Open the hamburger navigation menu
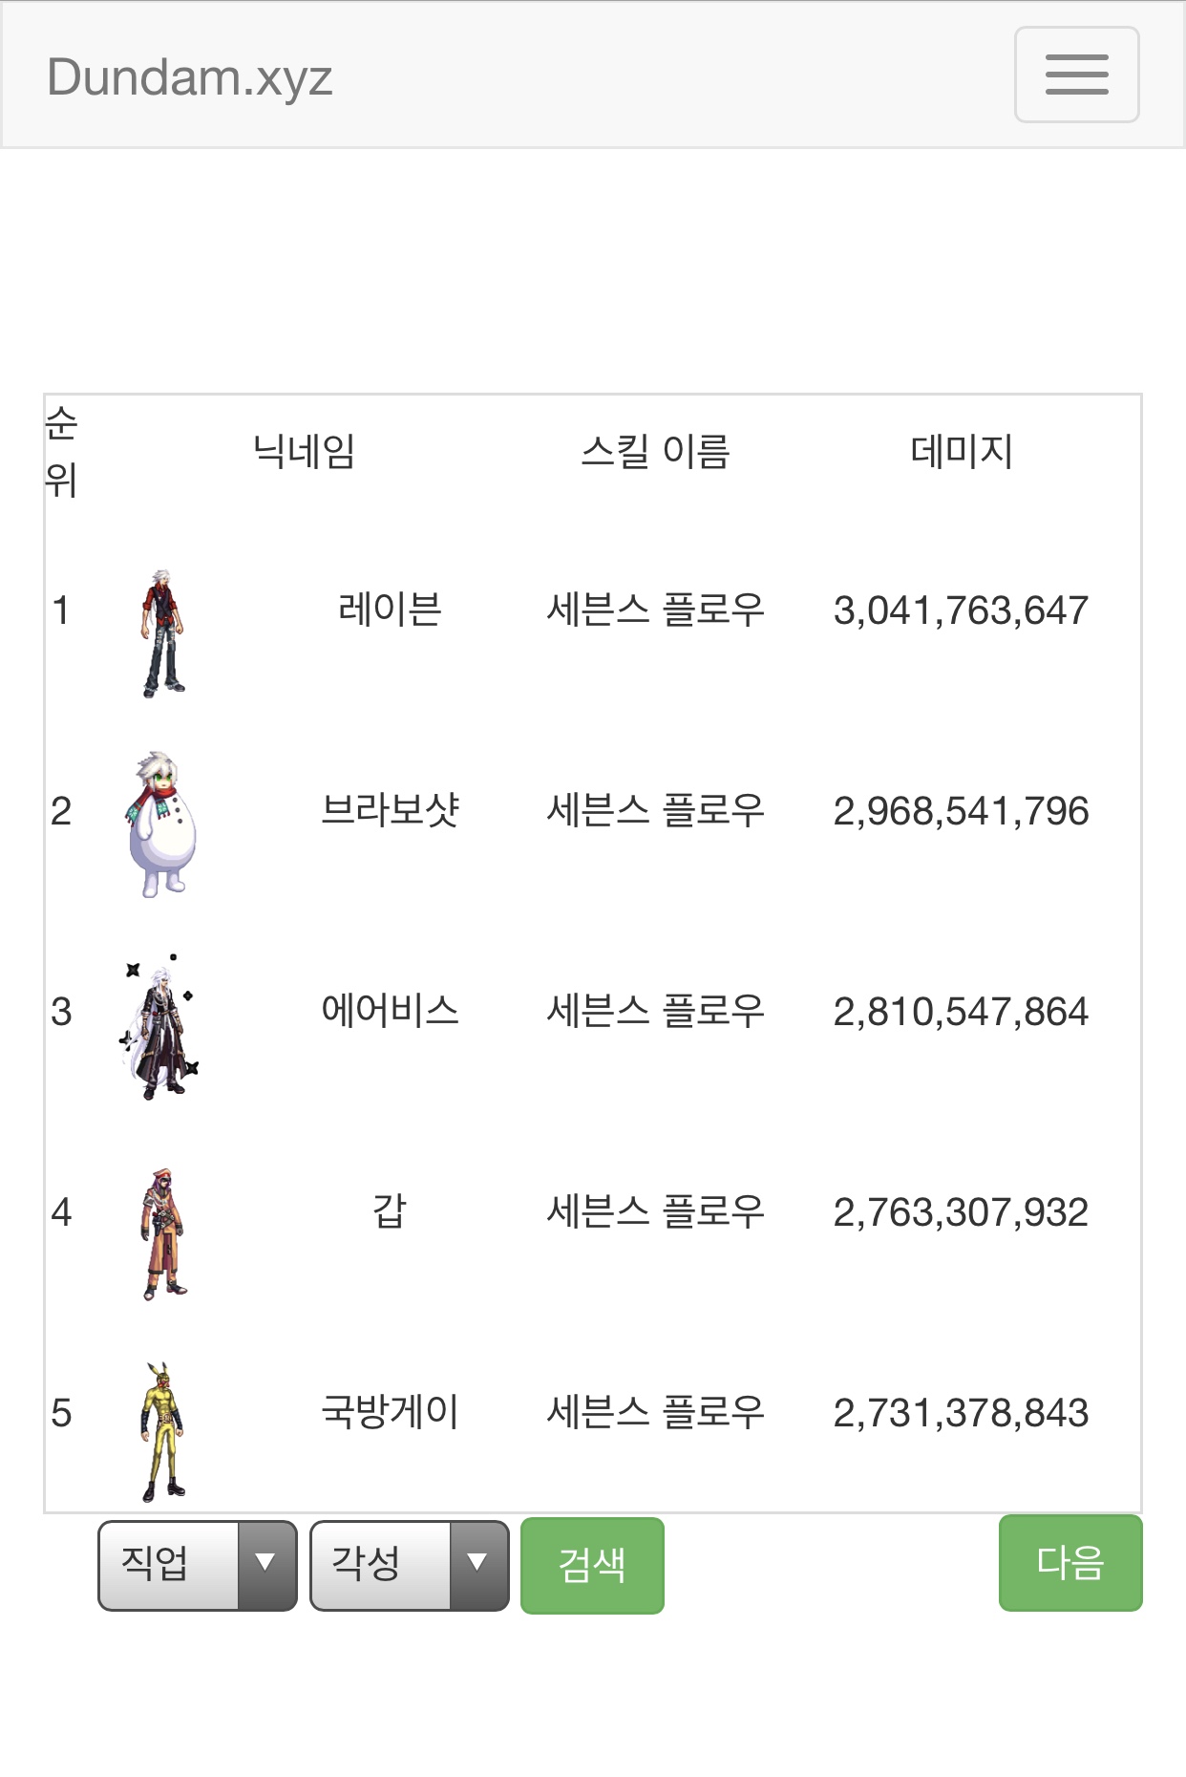This screenshot has height=1777, width=1186. point(1076,75)
